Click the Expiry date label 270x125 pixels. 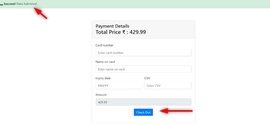pyautogui.click(x=103, y=78)
